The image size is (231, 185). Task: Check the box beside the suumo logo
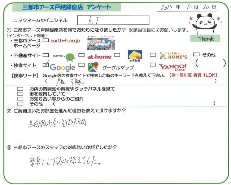tap(45, 55)
